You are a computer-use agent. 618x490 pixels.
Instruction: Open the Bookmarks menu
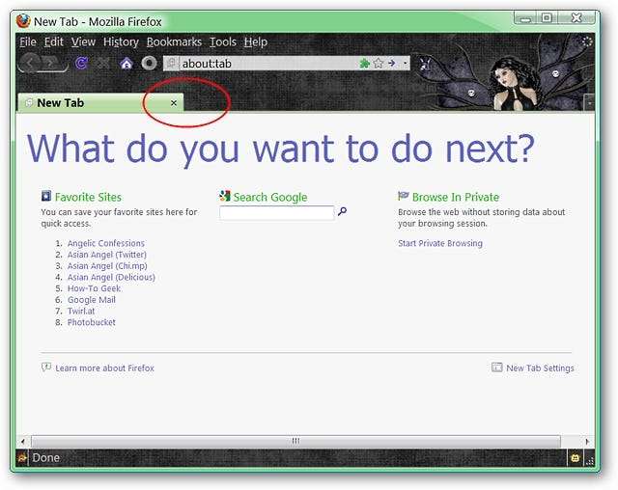pyautogui.click(x=174, y=41)
